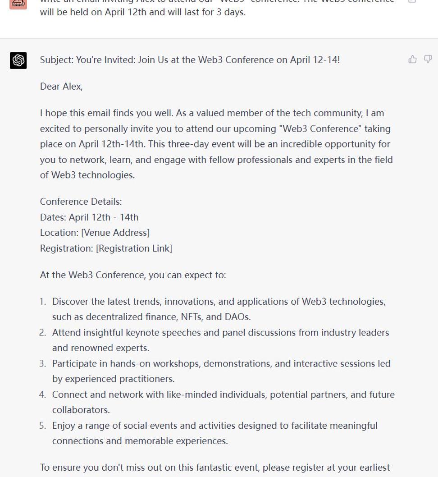This screenshot has height=477, width=438.
Task: Click the user prompt text about April 12th
Action: pyautogui.click(x=143, y=12)
